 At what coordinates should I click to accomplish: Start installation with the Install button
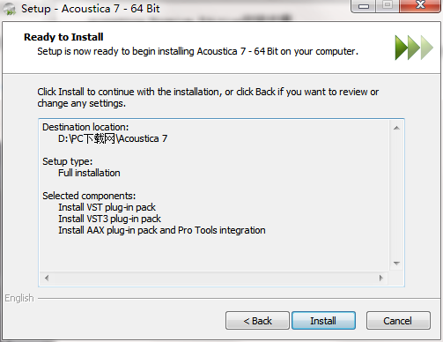323,321
